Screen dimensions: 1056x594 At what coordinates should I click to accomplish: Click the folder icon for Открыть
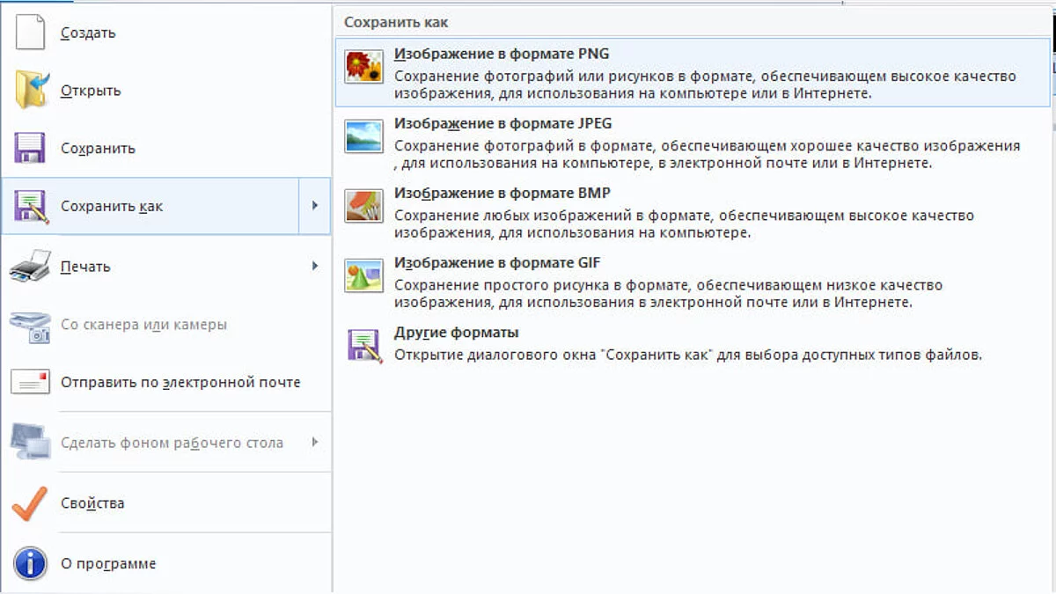pos(31,91)
